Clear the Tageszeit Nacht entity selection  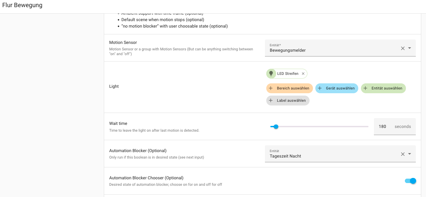click(x=403, y=154)
